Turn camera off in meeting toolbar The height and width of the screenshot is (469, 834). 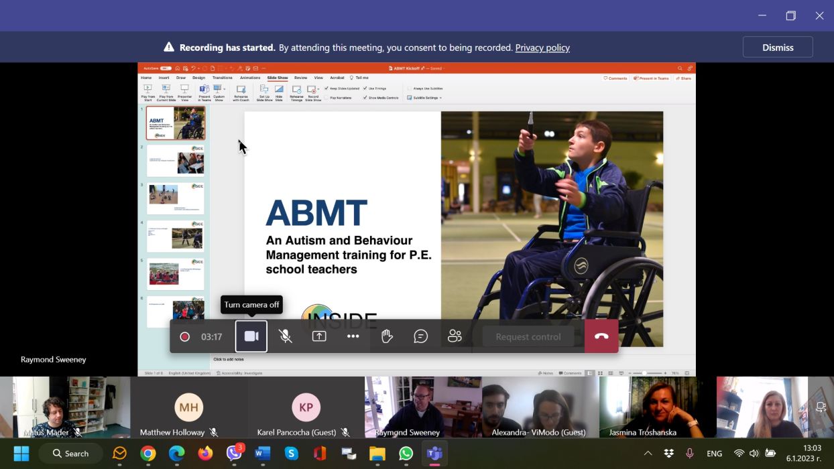251,336
